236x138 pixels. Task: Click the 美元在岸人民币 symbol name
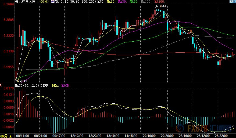click(27, 2)
